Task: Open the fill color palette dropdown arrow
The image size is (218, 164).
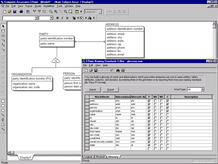Action: 86,18
